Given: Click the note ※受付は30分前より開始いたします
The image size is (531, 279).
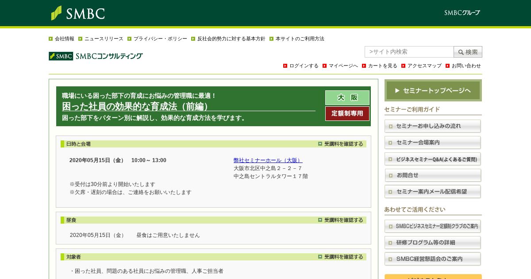Looking at the screenshot, I should click(x=112, y=184).
